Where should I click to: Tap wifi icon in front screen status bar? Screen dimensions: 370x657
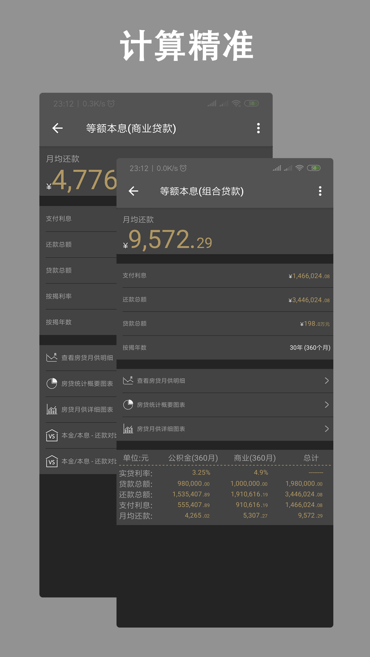point(299,168)
